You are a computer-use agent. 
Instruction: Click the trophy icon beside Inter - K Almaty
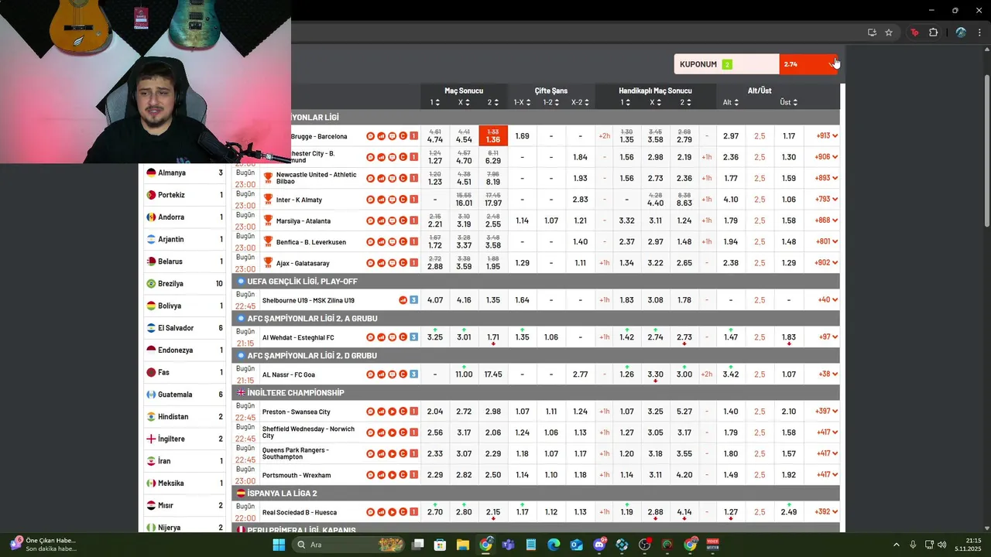pyautogui.click(x=269, y=200)
